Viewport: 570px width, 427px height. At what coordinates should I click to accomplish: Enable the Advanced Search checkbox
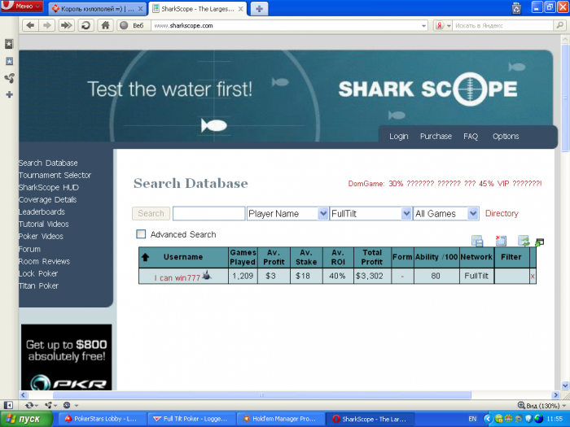pyautogui.click(x=141, y=234)
